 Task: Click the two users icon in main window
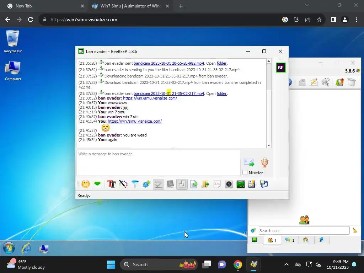[304, 219]
